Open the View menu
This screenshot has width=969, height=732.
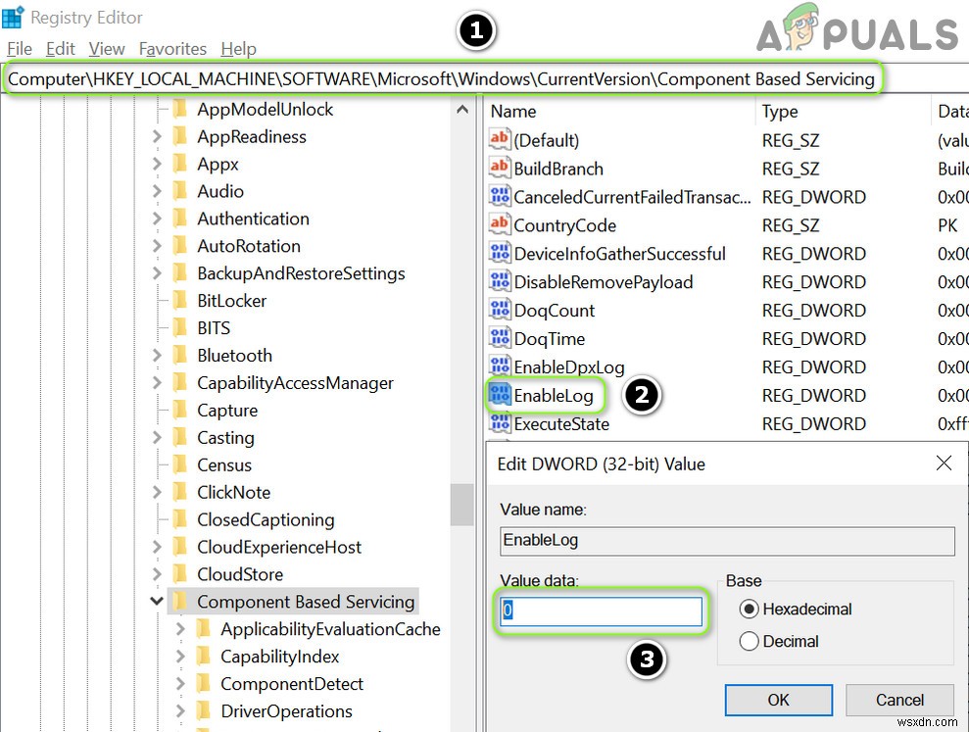tap(107, 48)
